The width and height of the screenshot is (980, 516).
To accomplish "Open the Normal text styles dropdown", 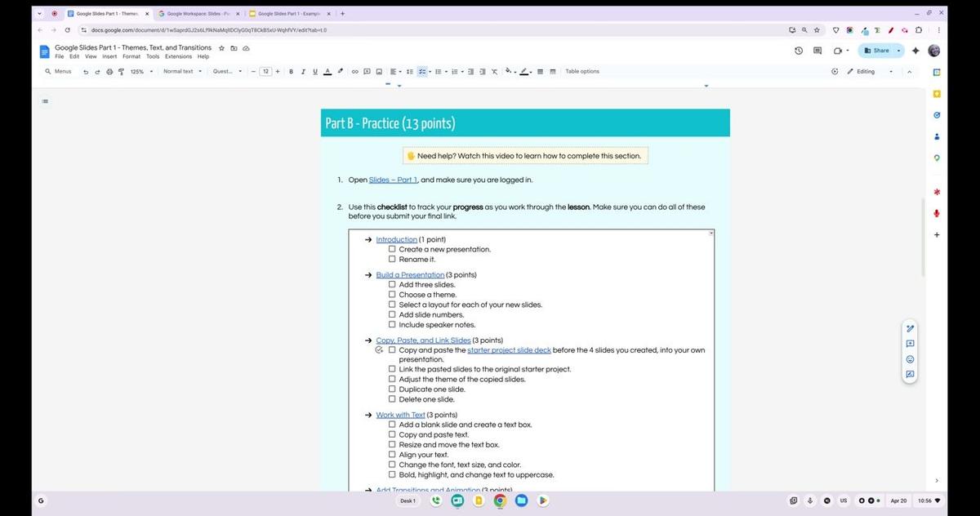I will click(180, 71).
